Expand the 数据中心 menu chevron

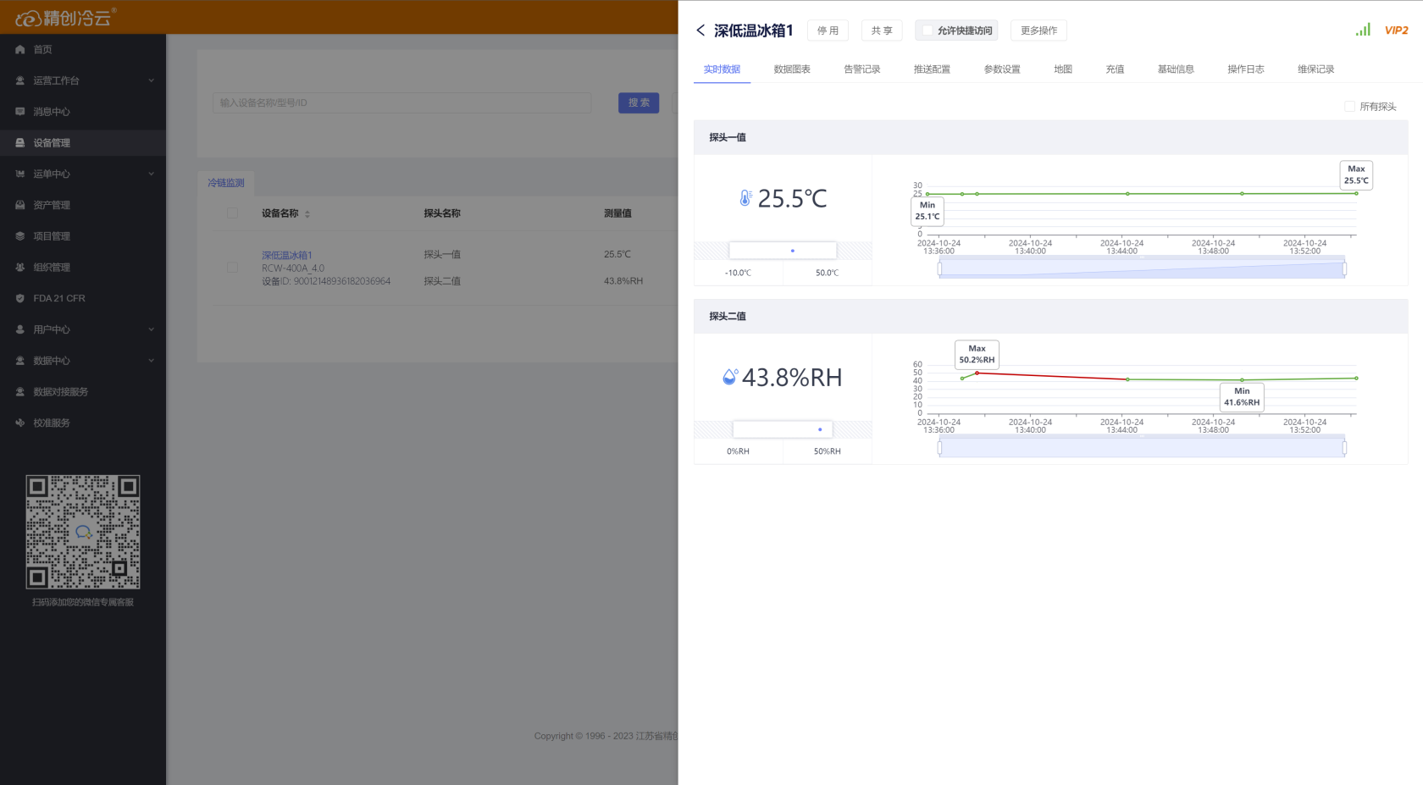(x=152, y=361)
